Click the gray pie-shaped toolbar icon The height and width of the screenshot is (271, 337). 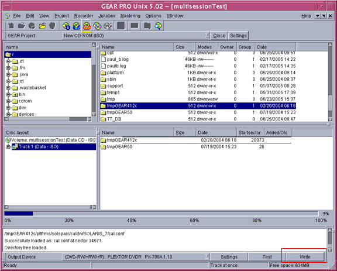pyautogui.click(x=32, y=26)
